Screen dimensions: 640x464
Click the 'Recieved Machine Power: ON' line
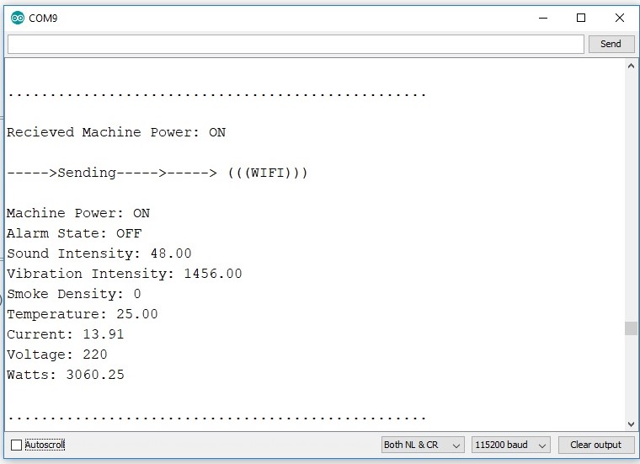116,132
